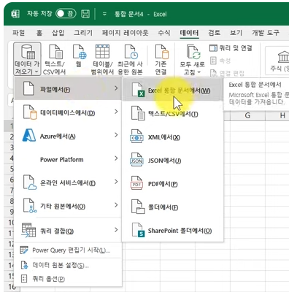This screenshot has width=289, height=292.
Task: Select column G header
Action: pos(247,115)
